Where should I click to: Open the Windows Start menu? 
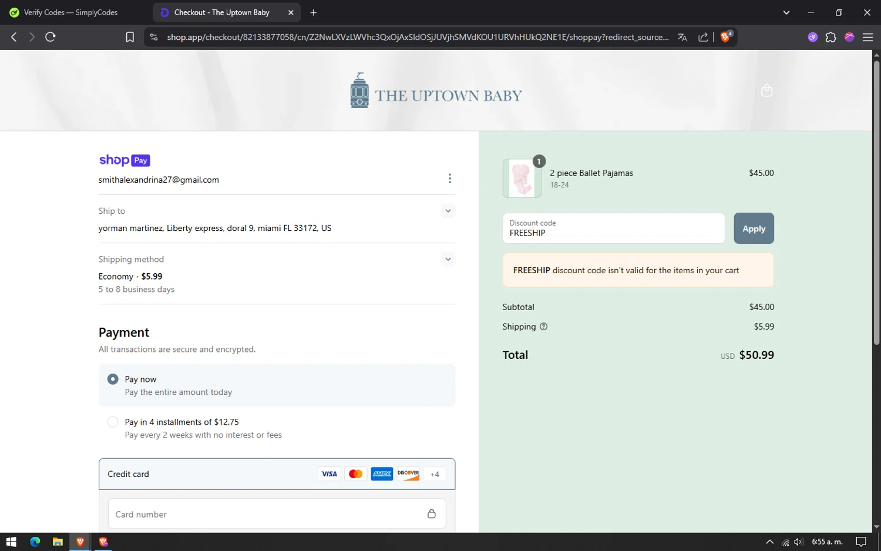click(11, 542)
